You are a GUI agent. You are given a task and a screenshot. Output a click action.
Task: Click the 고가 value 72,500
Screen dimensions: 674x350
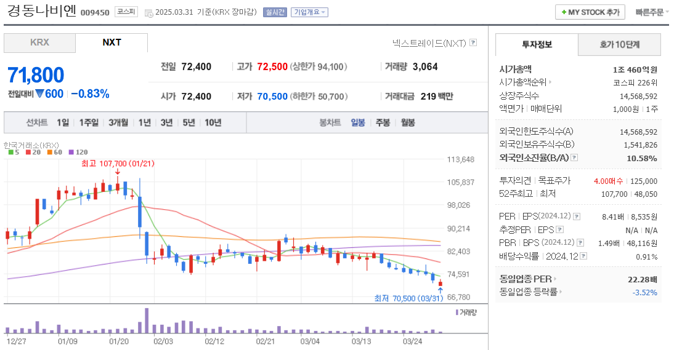(272, 66)
